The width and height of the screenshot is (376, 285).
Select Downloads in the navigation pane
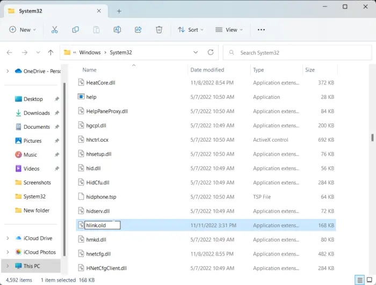click(37, 113)
